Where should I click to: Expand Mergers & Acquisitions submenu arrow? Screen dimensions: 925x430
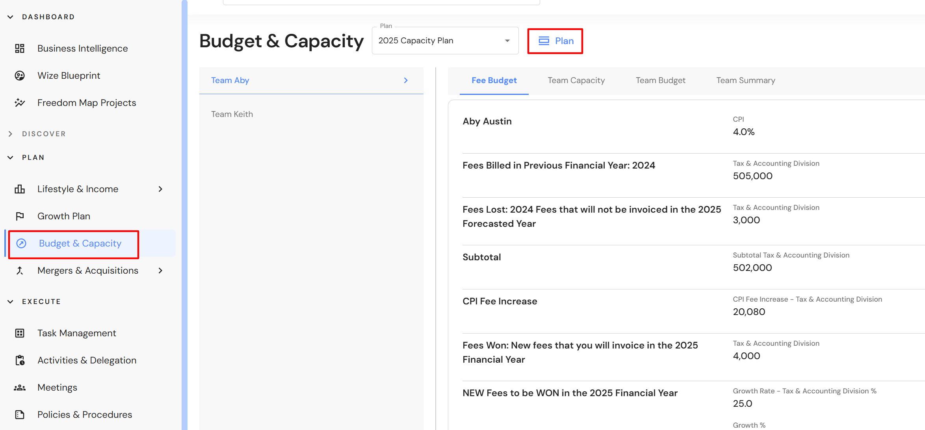(x=160, y=271)
